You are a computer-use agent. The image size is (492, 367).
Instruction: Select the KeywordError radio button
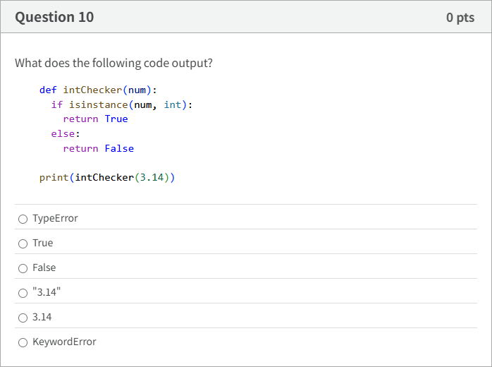[23, 342]
